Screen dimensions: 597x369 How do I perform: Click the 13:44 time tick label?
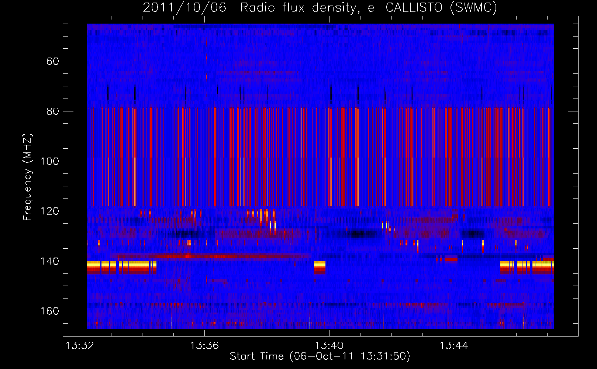coord(453,345)
